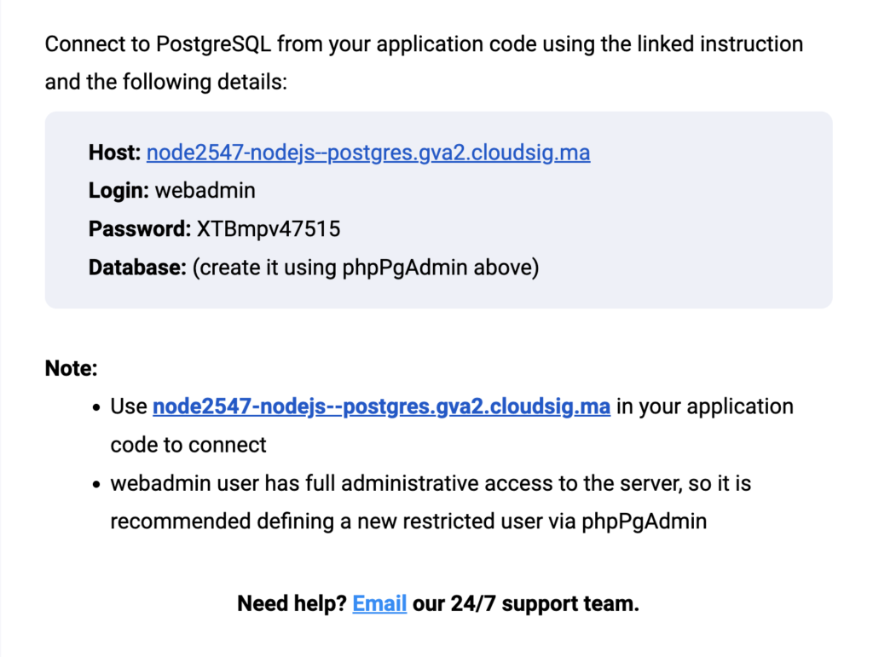Open the bold hostname link in the Note list

381,406
